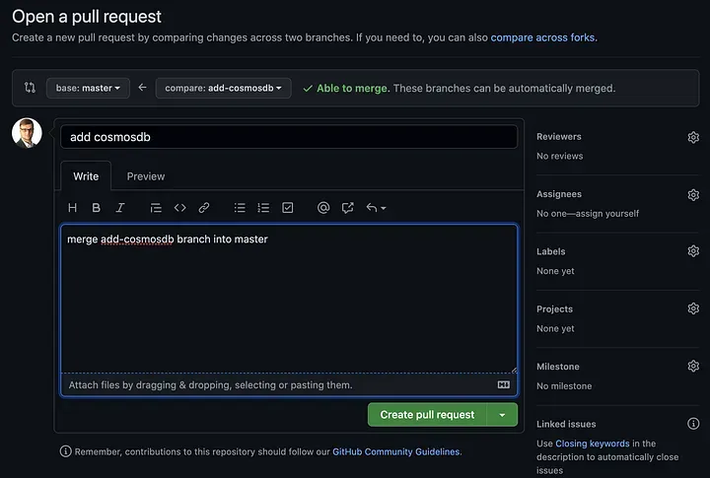Click the Assignees heading
The height and width of the screenshot is (478, 710).
tap(559, 194)
